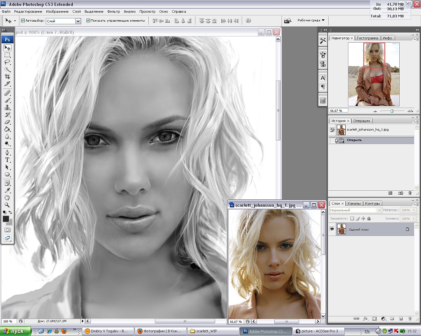Switch to the Каналы tab
The height and width of the screenshot is (336, 421).
(x=354, y=203)
